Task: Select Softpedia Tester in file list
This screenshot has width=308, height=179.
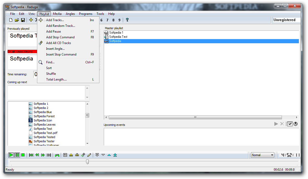Action: [x=44, y=141]
